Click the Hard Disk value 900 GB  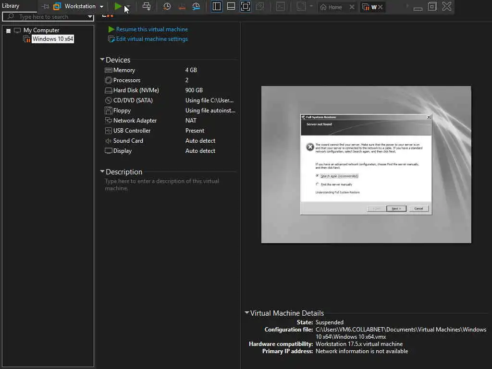(194, 90)
